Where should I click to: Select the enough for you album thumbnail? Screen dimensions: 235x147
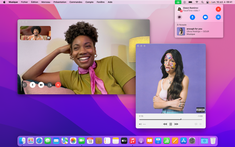(x=181, y=32)
